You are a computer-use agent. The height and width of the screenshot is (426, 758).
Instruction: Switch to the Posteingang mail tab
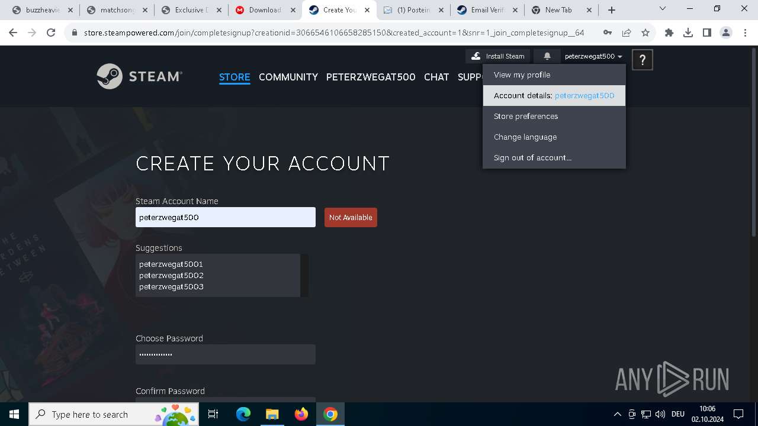(x=413, y=10)
